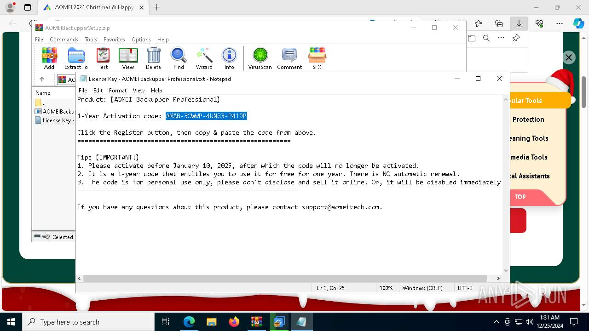Image resolution: width=589 pixels, height=331 pixels.
Task: Open Edge browser essentials heart icon
Action: pos(539,23)
